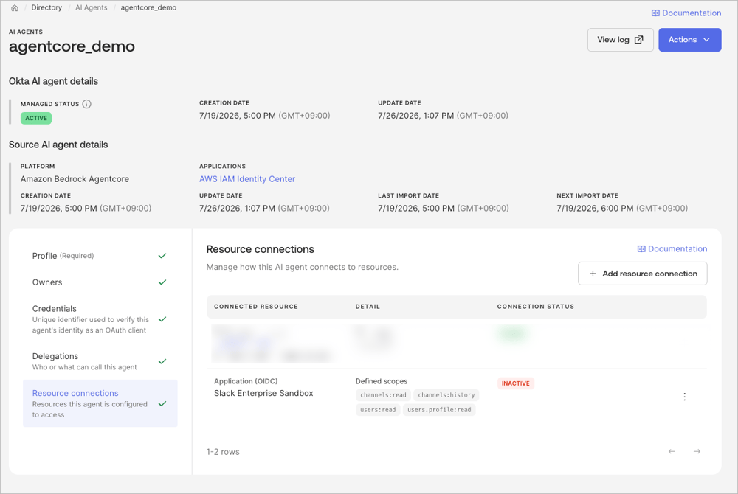738x494 pixels.
Task: Click the channels:history scope tag
Action: point(446,395)
